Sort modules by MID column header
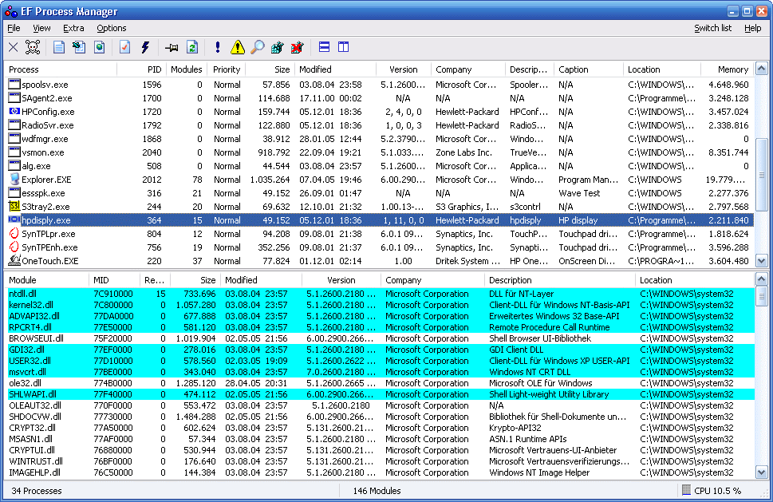 (x=114, y=280)
